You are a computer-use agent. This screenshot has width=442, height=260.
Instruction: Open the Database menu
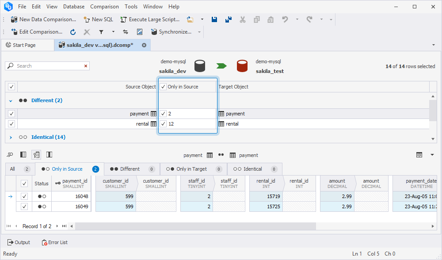point(74,7)
